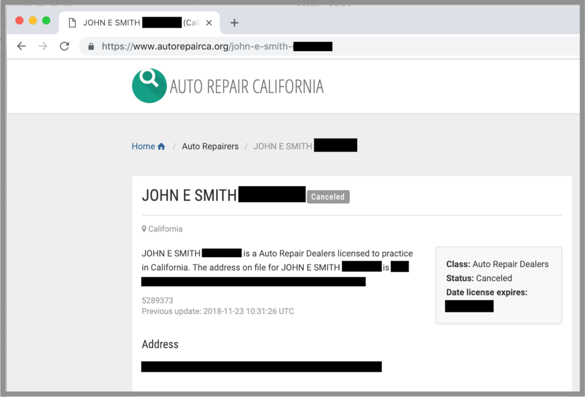The width and height of the screenshot is (585, 397).
Task: Click the Address section heading
Action: pyautogui.click(x=160, y=344)
